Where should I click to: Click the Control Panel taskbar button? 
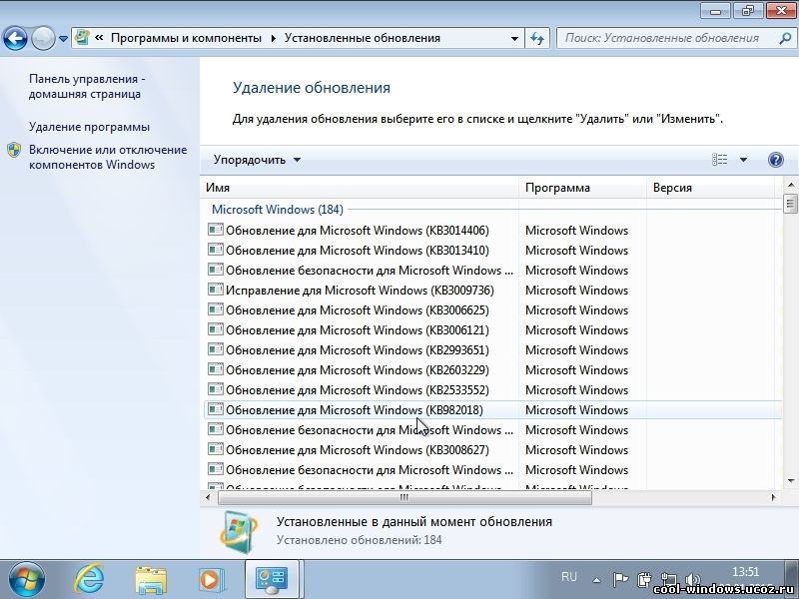[273, 581]
